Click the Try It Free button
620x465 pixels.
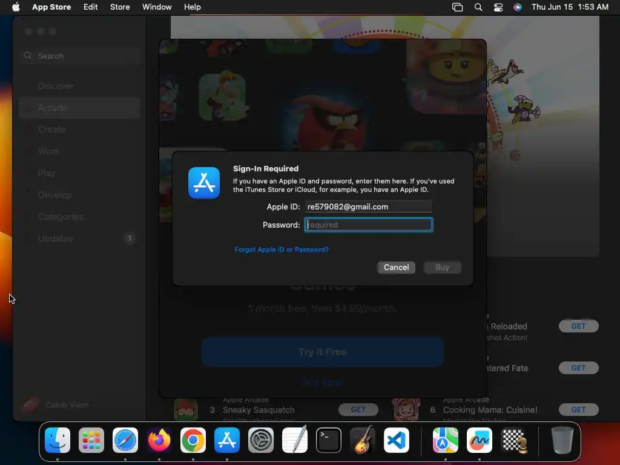pos(323,352)
